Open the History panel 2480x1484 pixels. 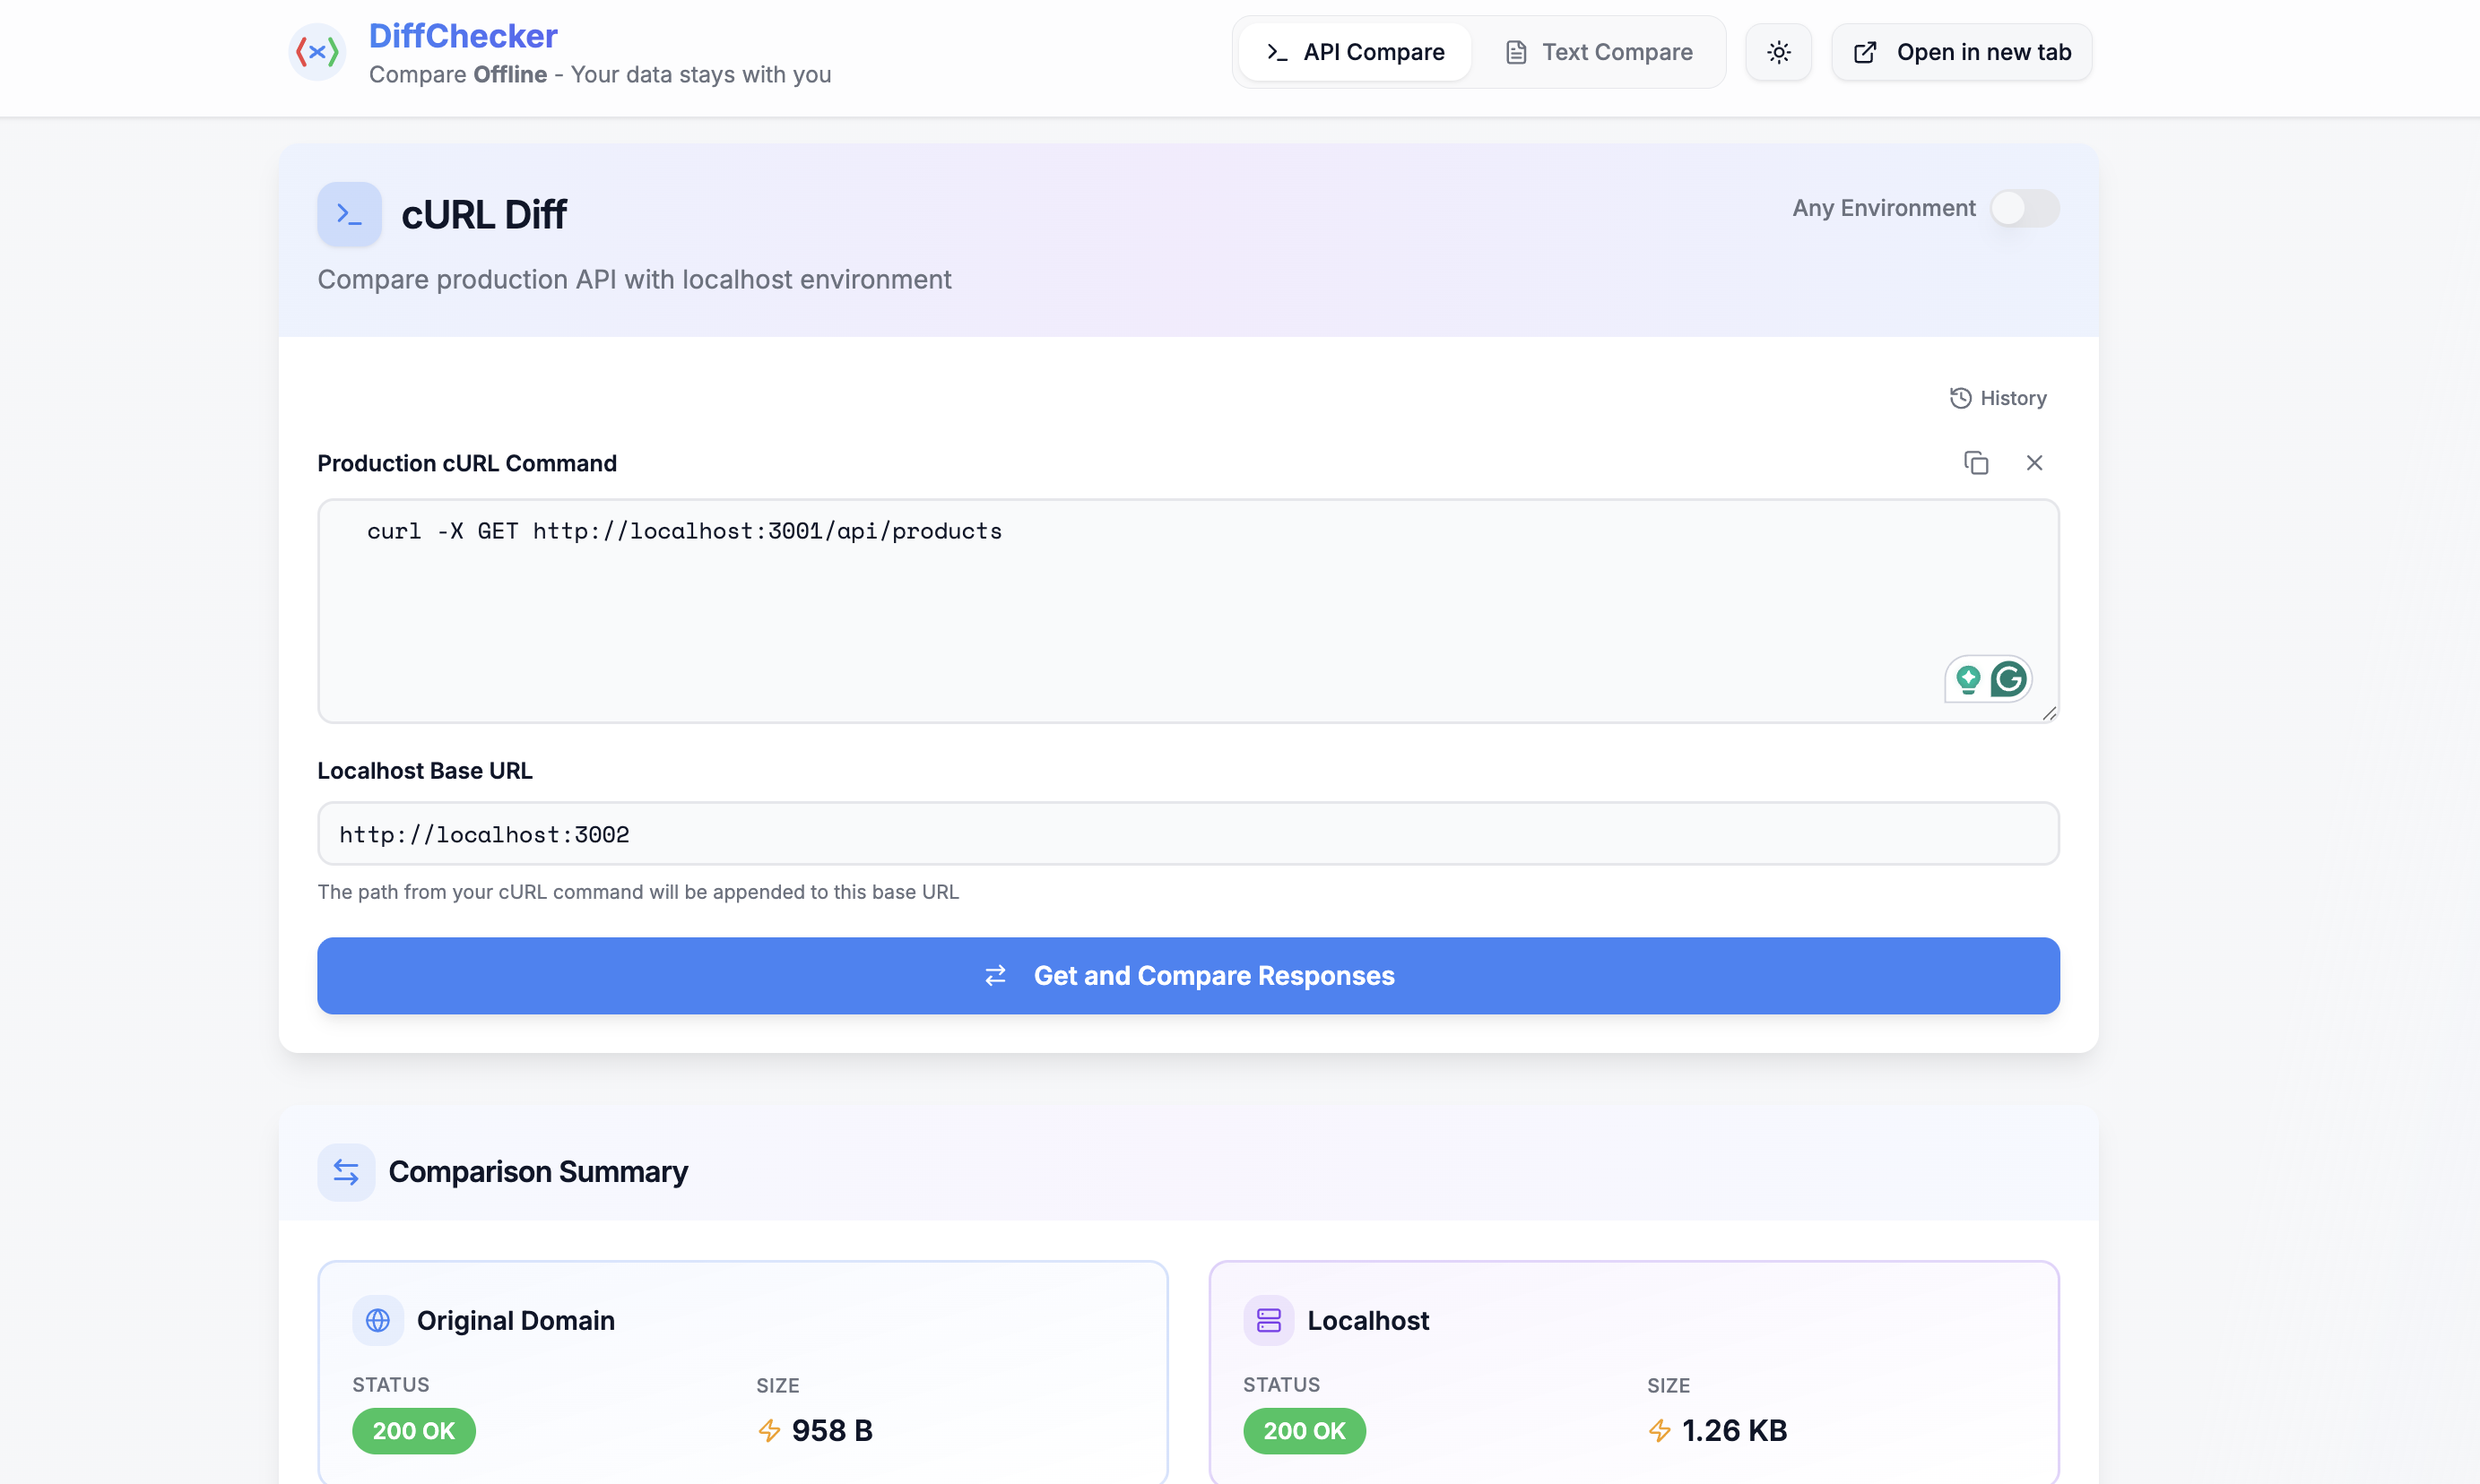pos(1997,397)
